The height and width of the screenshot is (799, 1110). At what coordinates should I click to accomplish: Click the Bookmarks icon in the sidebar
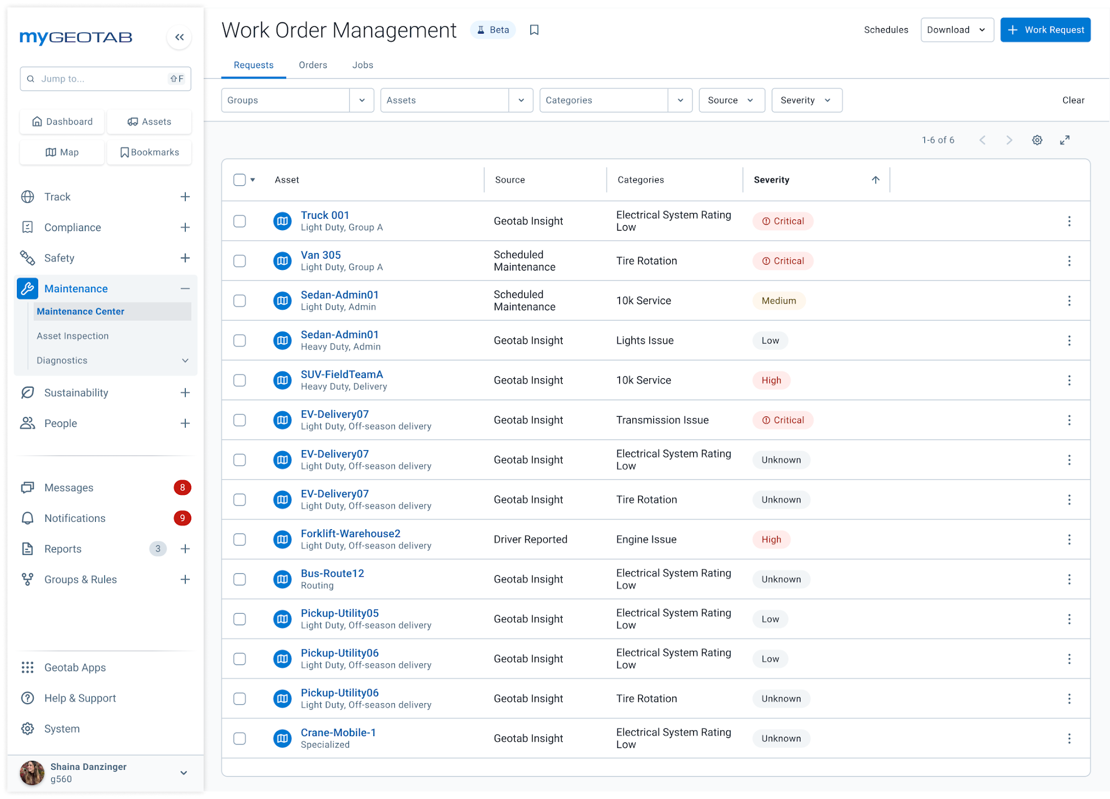124,152
